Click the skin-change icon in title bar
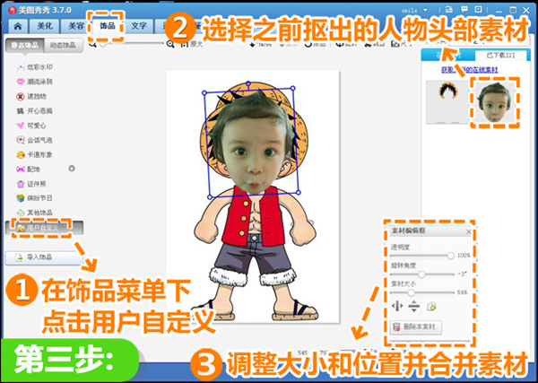The width and height of the screenshot is (538, 383). coord(449,10)
